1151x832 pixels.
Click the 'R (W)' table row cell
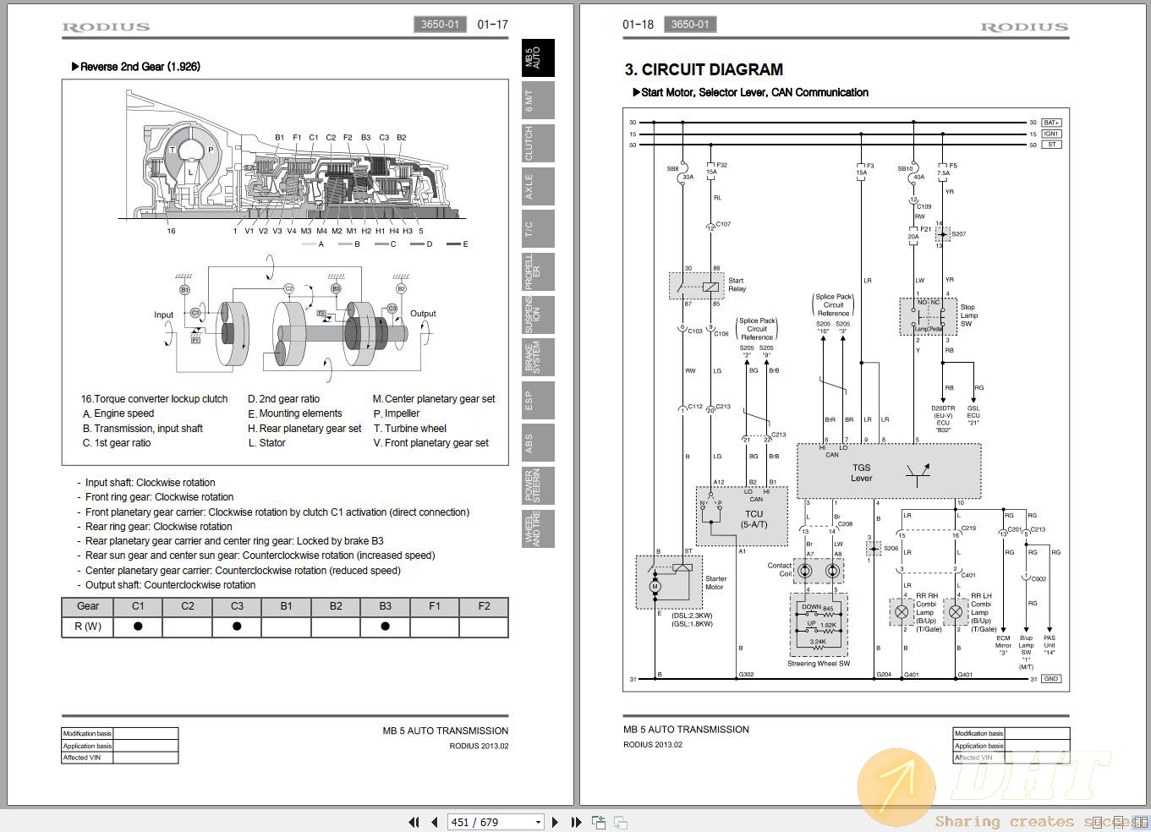88,627
